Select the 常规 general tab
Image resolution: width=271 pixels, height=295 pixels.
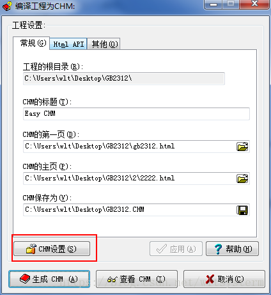[31, 44]
